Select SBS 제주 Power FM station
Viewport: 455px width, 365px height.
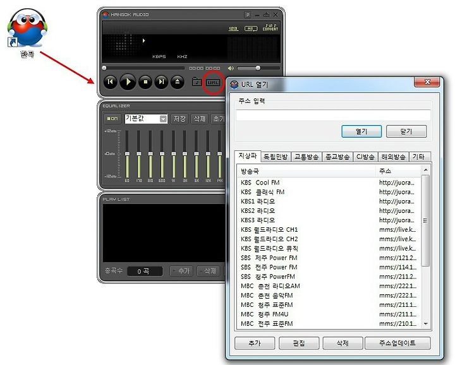click(329, 258)
